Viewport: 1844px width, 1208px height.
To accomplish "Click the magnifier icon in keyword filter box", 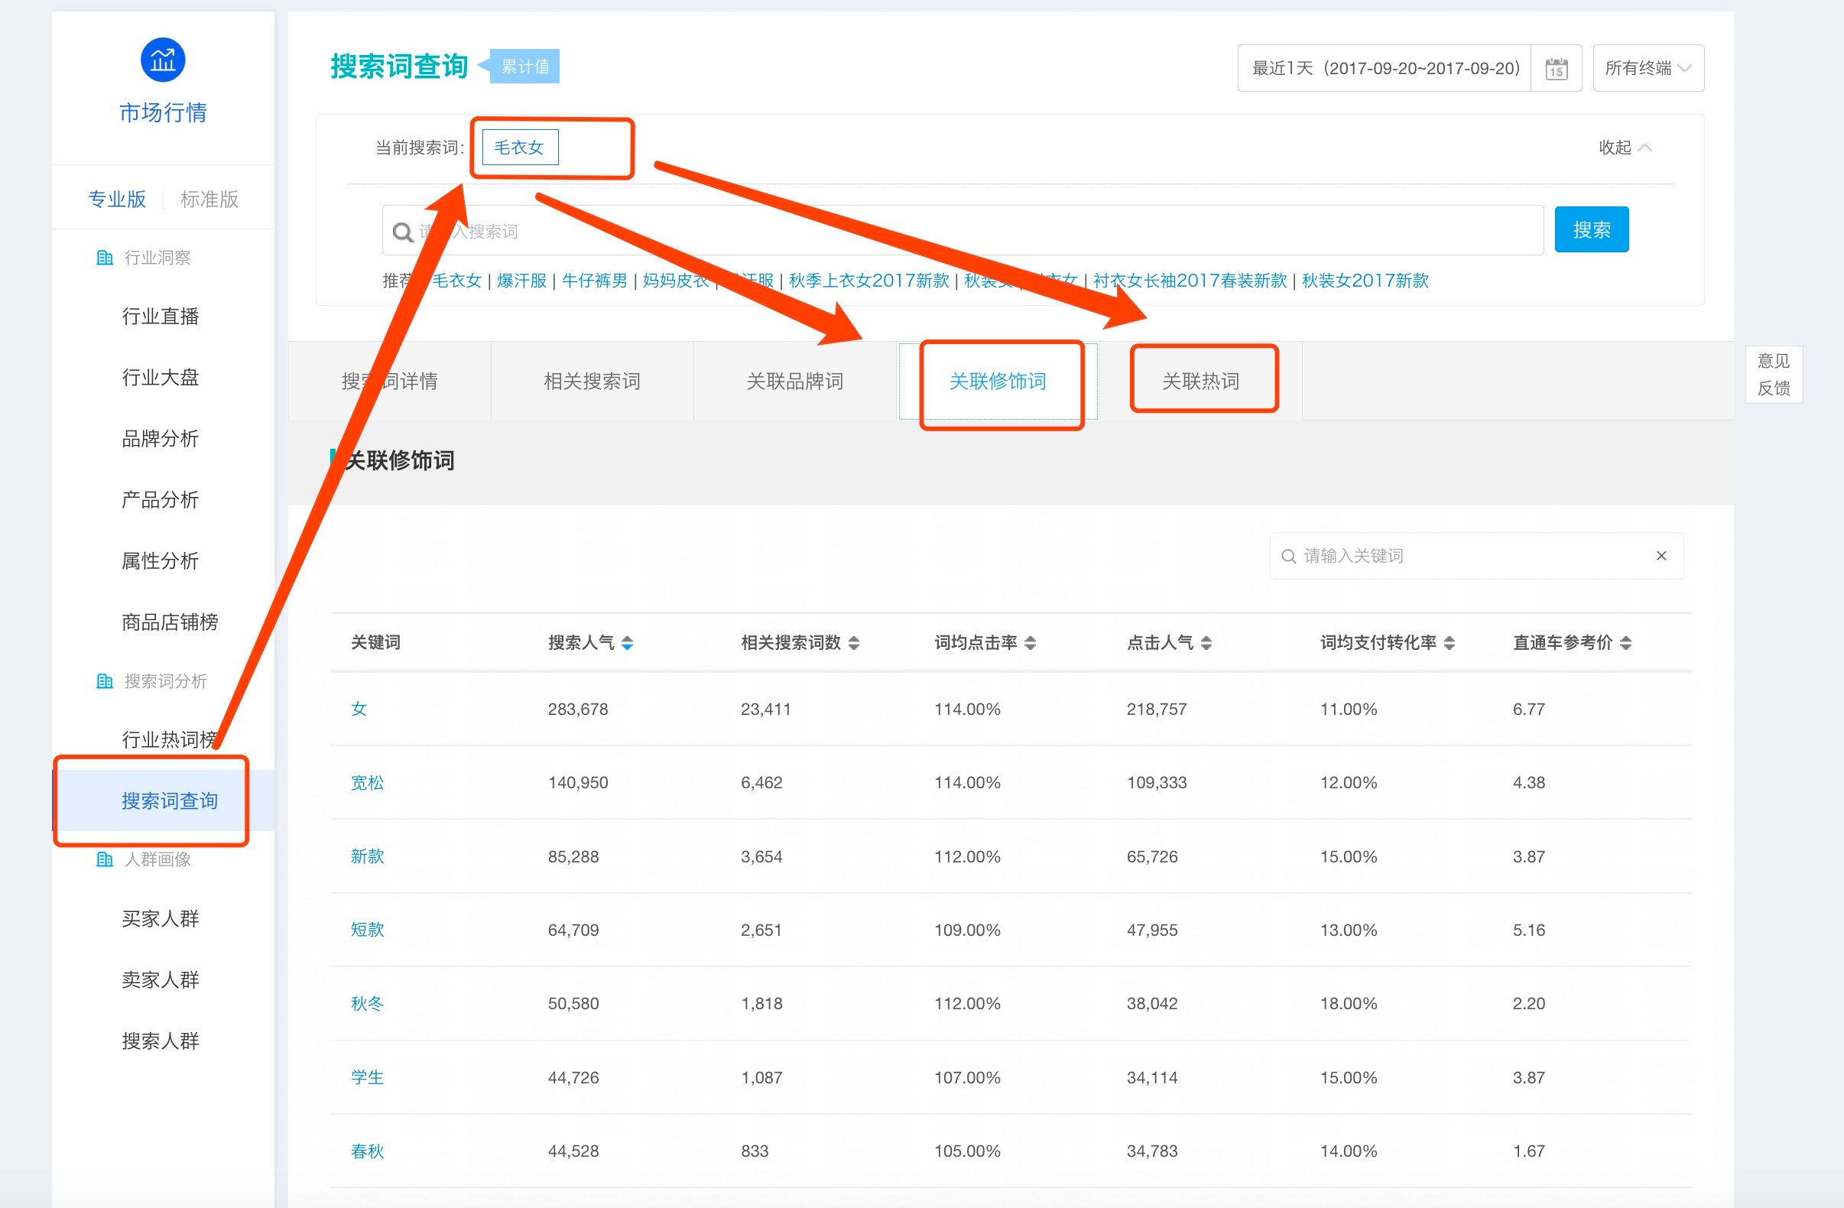I will [1288, 557].
